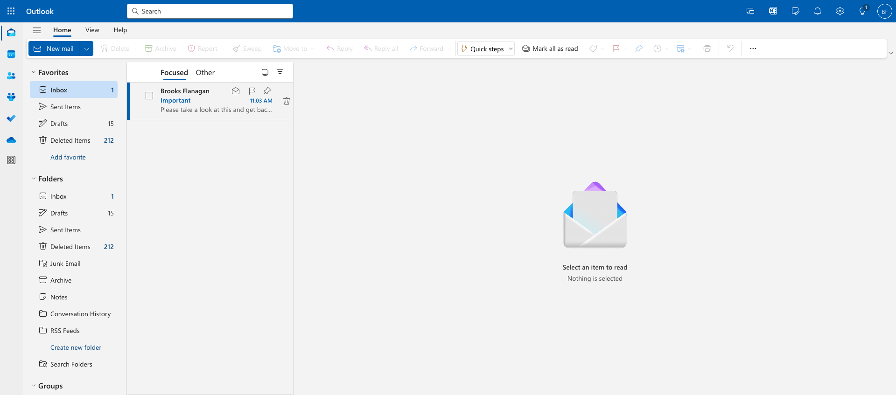Pin the Brooks Flanagan email
Screen dimensions: 896x395
click(x=267, y=91)
